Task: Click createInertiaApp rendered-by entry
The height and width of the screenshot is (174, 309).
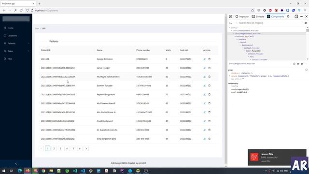Action: 240,89
